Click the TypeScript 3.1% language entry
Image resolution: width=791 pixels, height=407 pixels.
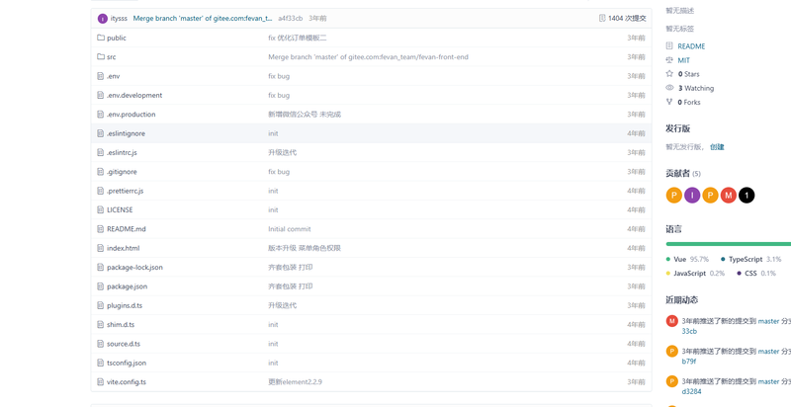[x=751, y=259]
